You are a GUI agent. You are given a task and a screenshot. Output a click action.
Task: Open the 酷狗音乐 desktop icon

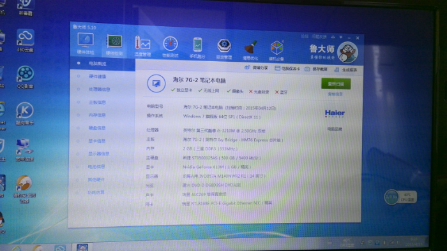[25, 113]
